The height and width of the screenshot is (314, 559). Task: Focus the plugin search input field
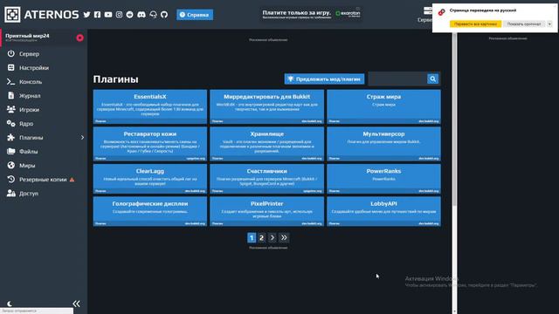[x=397, y=79]
